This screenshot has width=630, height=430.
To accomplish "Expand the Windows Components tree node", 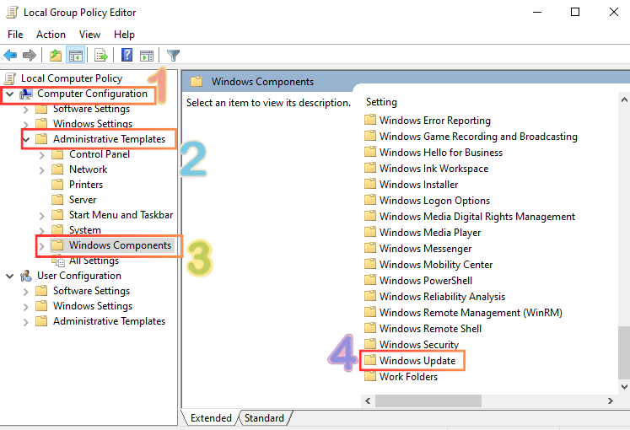I will tap(42, 245).
